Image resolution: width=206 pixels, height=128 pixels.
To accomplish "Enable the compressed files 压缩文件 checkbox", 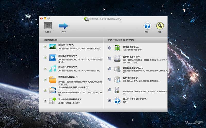I will pyautogui.click(x=45, y=90).
